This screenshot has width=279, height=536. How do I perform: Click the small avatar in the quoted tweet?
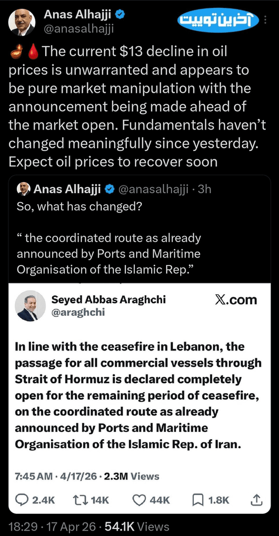(x=23, y=190)
